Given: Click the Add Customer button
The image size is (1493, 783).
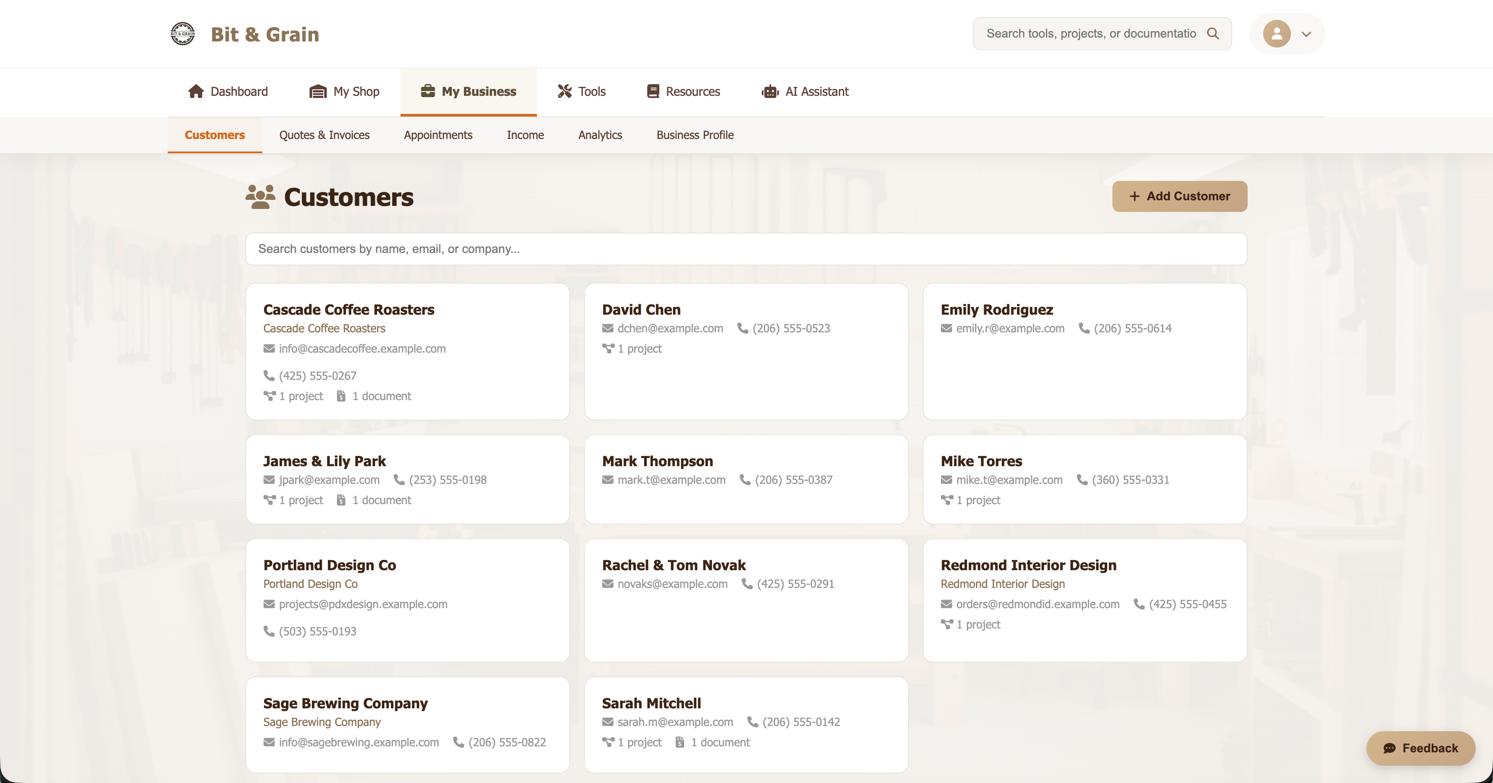Looking at the screenshot, I should [1179, 196].
